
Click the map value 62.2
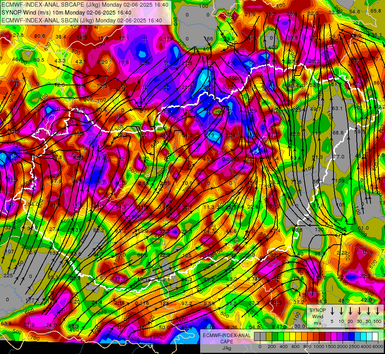click(x=99, y=230)
